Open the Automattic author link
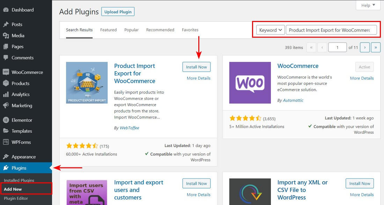 293,100
